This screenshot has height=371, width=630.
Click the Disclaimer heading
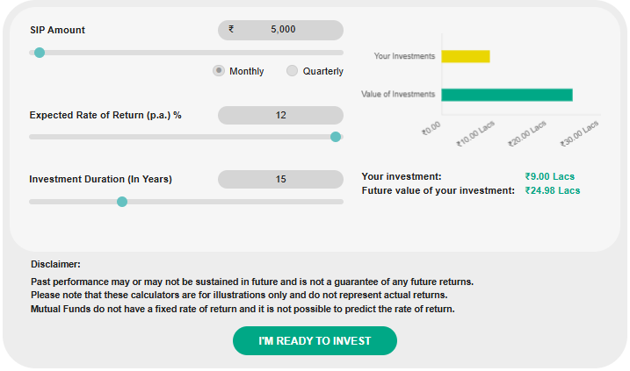[x=55, y=264]
